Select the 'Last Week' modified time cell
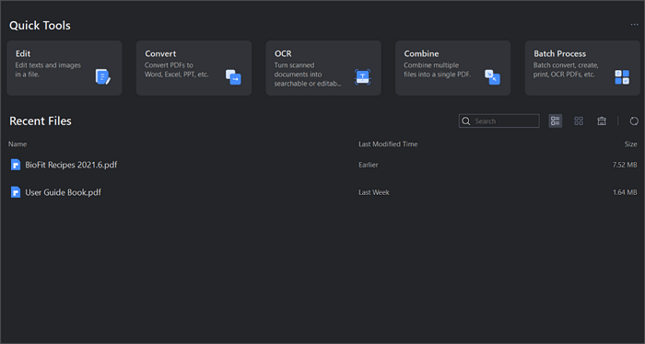 point(374,192)
